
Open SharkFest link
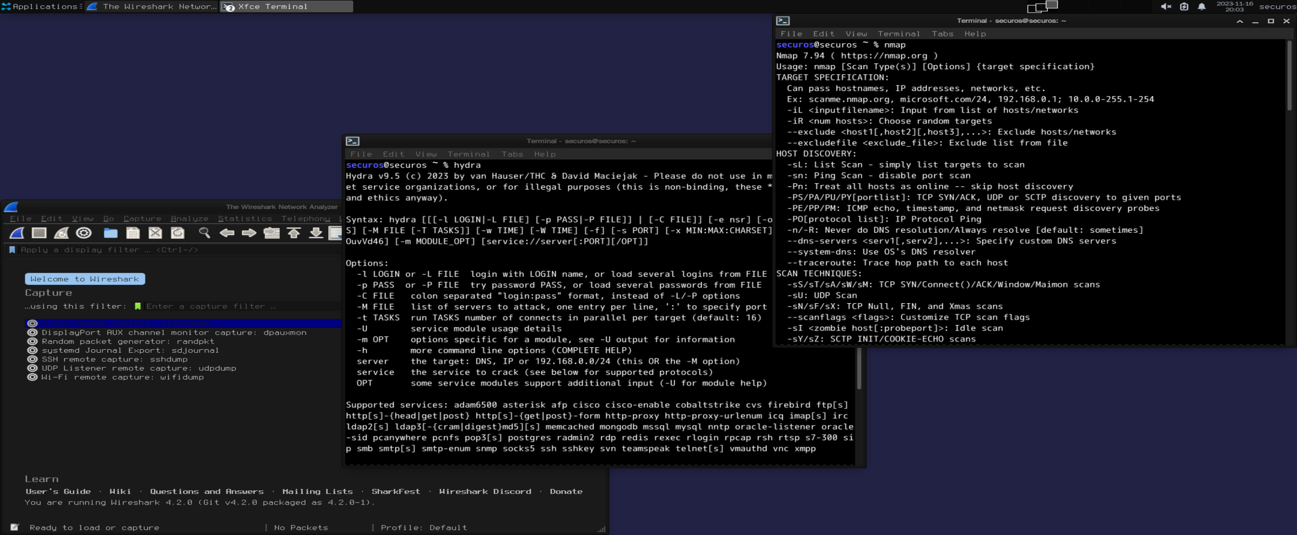click(396, 491)
